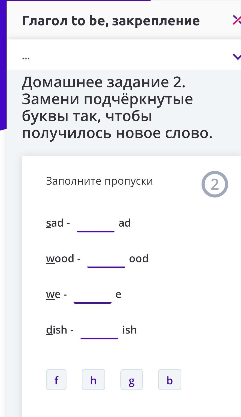241x417 pixels.
Task: Click the three dots collapsed section
Action: pyautogui.click(x=26, y=58)
